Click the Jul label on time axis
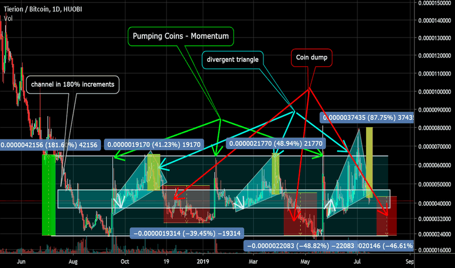The height and width of the screenshot is (268, 455). click(357, 262)
